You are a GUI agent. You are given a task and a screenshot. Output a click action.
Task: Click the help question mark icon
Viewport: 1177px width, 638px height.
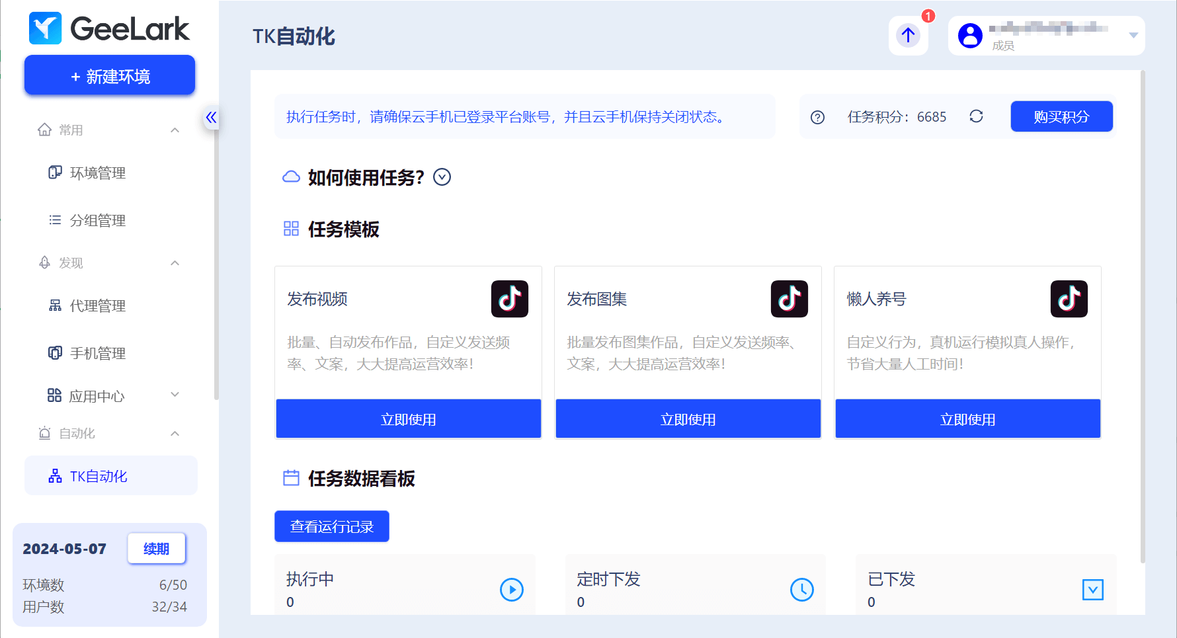(x=817, y=118)
